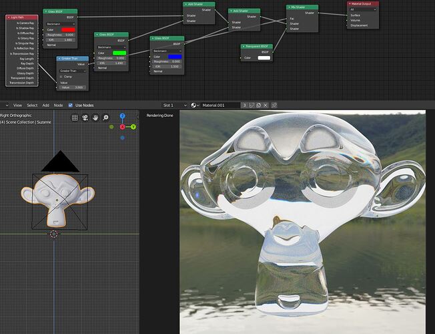The width and height of the screenshot is (435, 334).
Task: Collapse the Add Shader node fed by red Glass BSDF
Action: [x=185, y=5]
